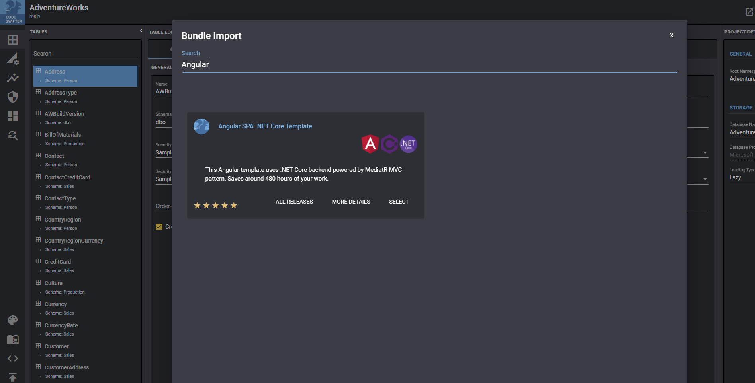
Task: Switch to the GENERAL tab in table editor
Action: click(x=161, y=67)
